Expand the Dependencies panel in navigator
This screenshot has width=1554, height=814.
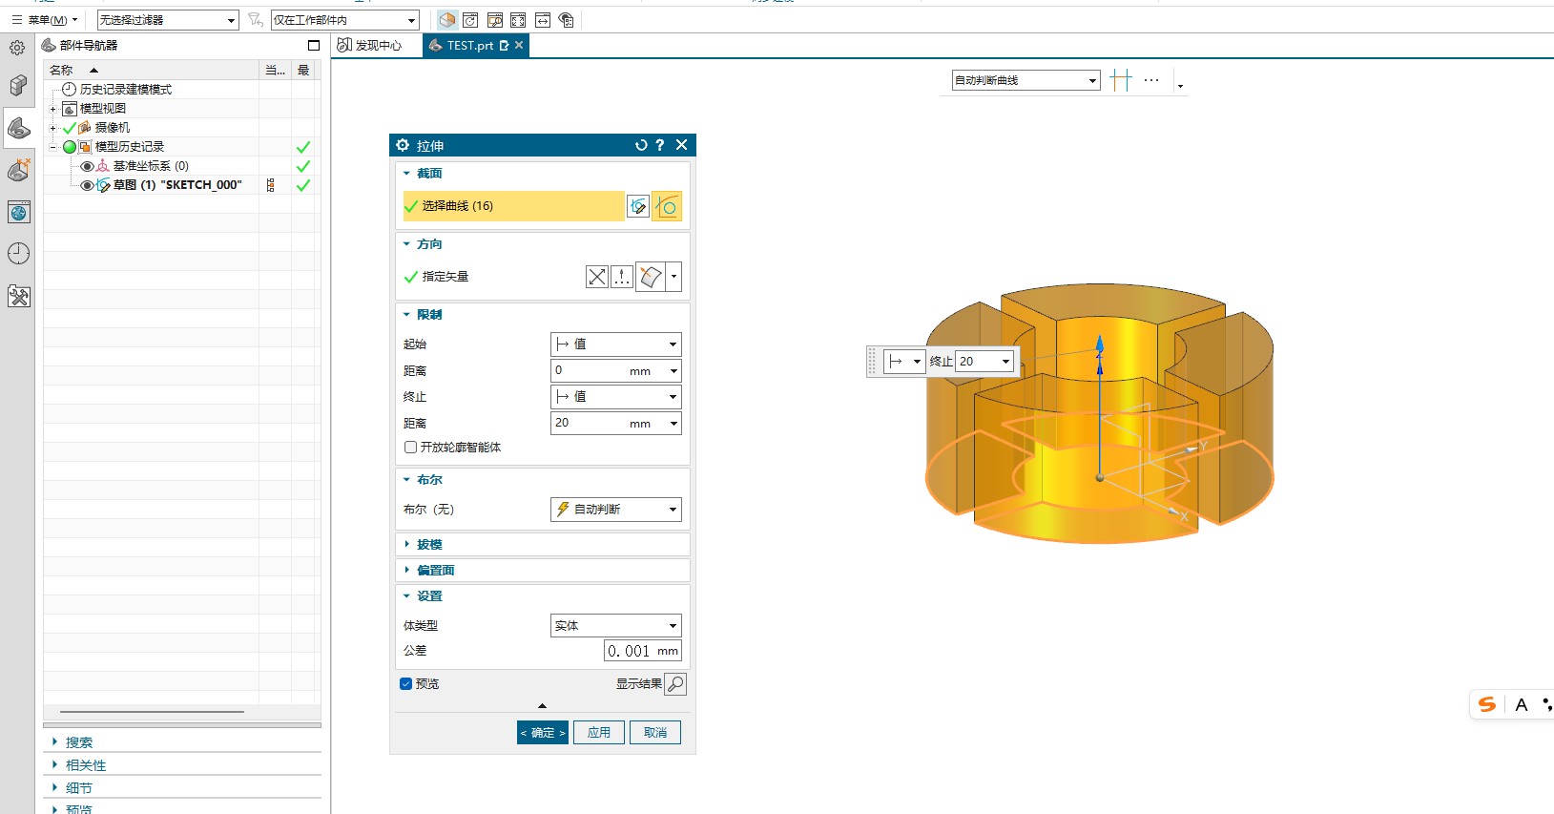(86, 765)
